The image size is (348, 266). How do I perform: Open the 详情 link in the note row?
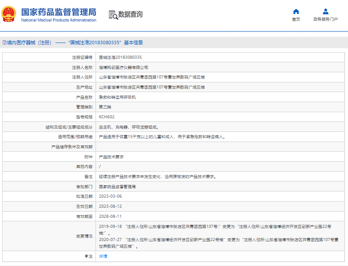pyautogui.click(x=103, y=256)
